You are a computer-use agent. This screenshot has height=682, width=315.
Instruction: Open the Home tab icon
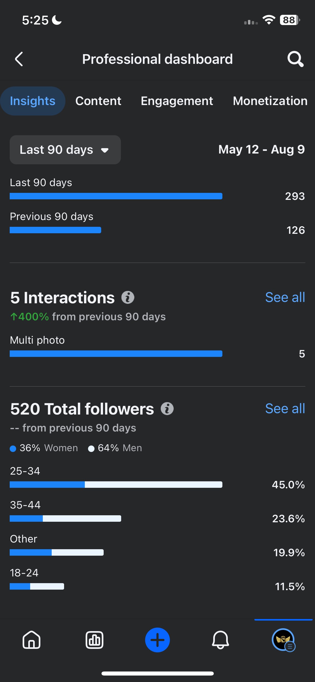(31, 640)
